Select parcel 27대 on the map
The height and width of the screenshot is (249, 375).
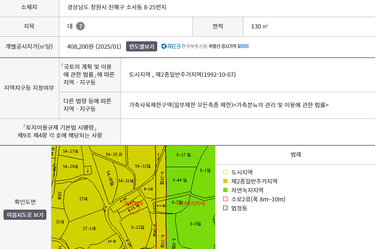click(x=83, y=199)
